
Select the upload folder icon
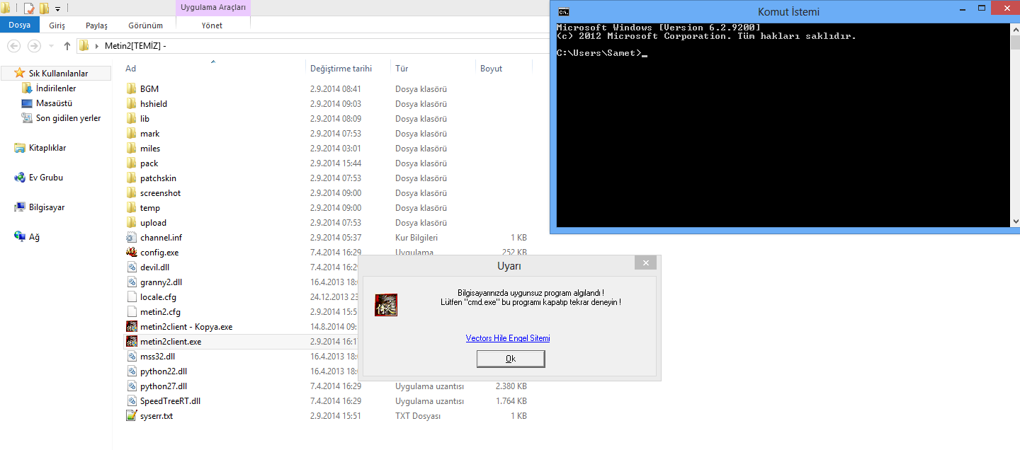pyautogui.click(x=131, y=222)
